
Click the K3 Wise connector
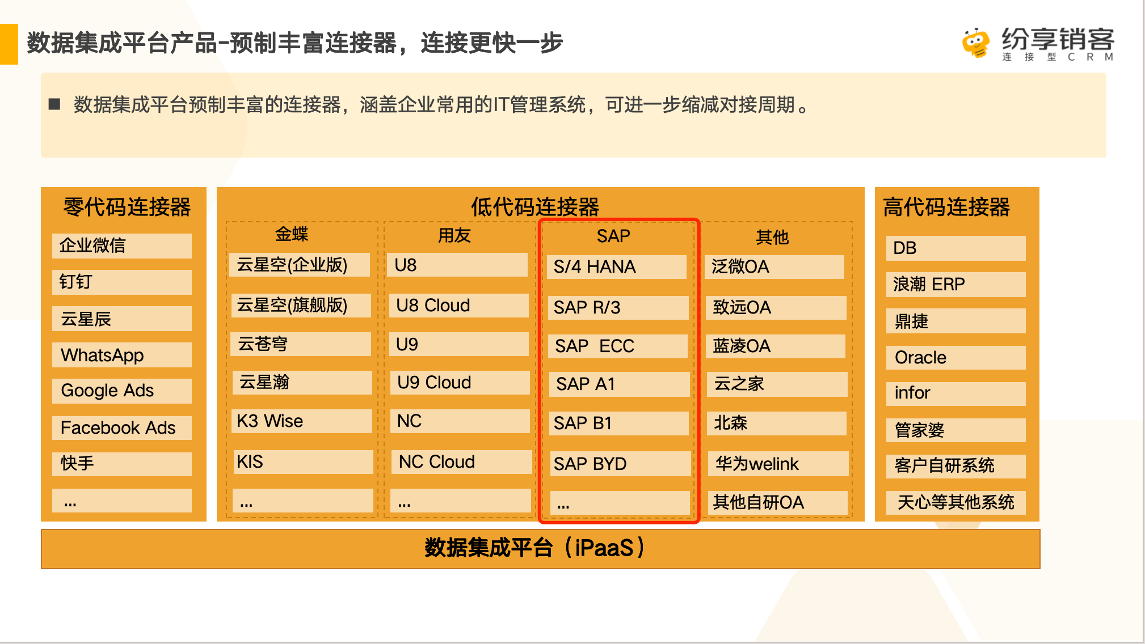tap(302, 421)
